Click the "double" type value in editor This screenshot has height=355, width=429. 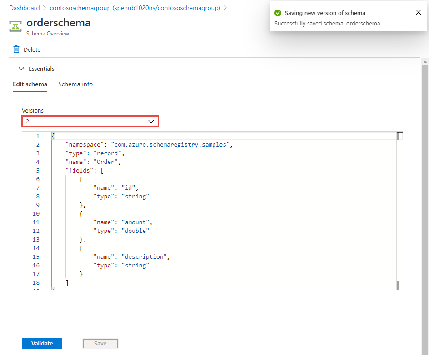pyautogui.click(x=135, y=231)
